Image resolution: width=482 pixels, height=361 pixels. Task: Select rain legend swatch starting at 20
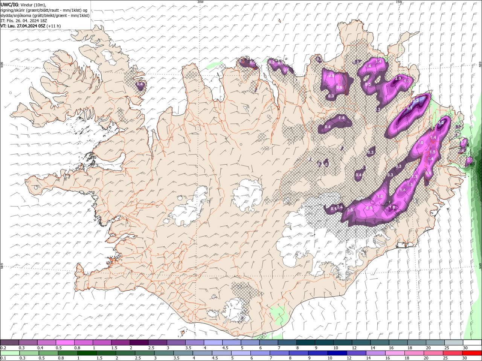pyautogui.click(x=433, y=353)
